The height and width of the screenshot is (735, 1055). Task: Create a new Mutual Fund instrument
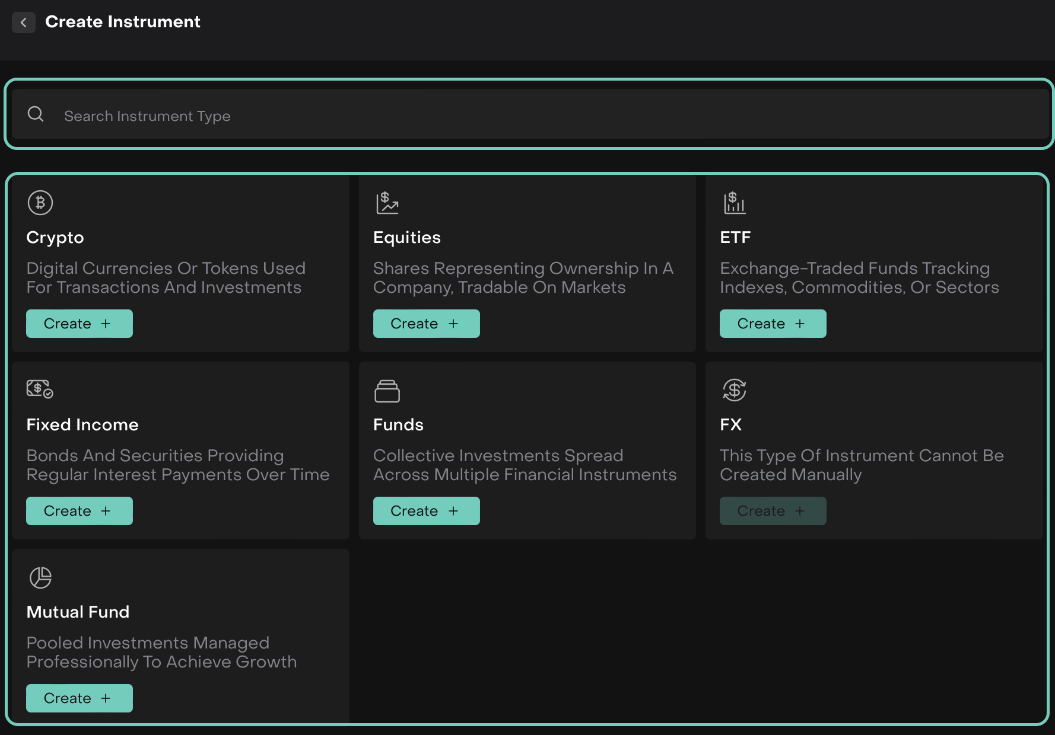click(79, 698)
